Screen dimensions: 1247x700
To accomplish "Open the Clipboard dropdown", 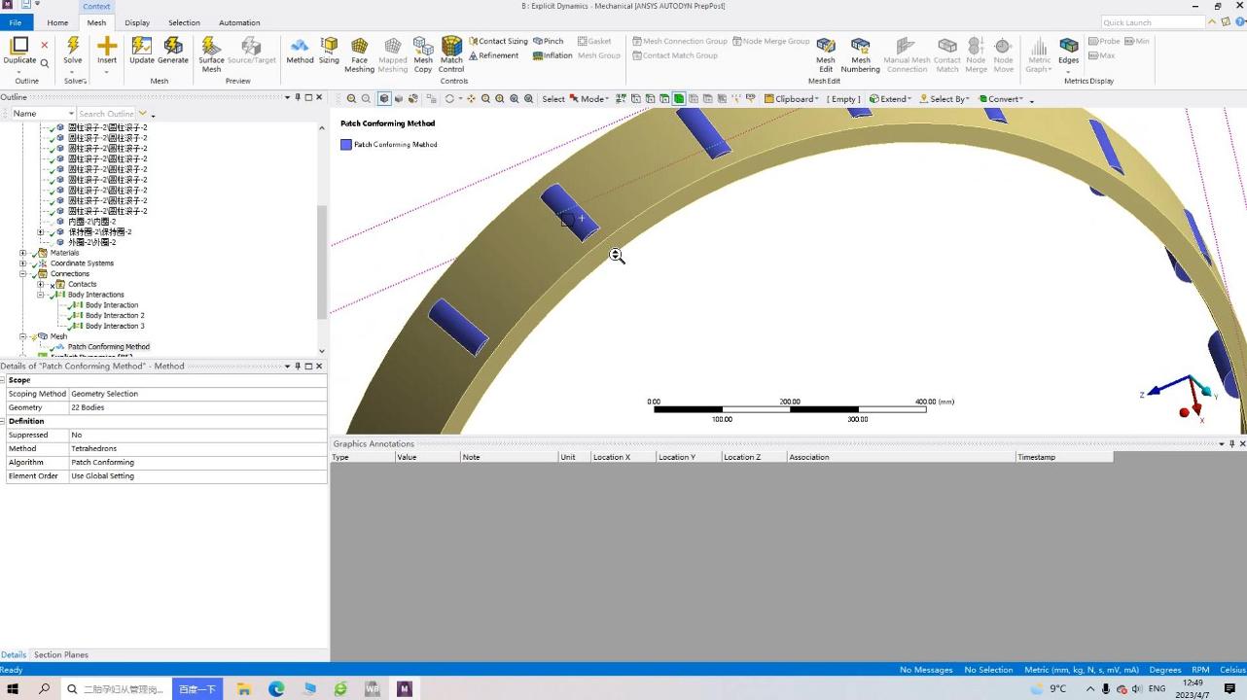I will (794, 99).
